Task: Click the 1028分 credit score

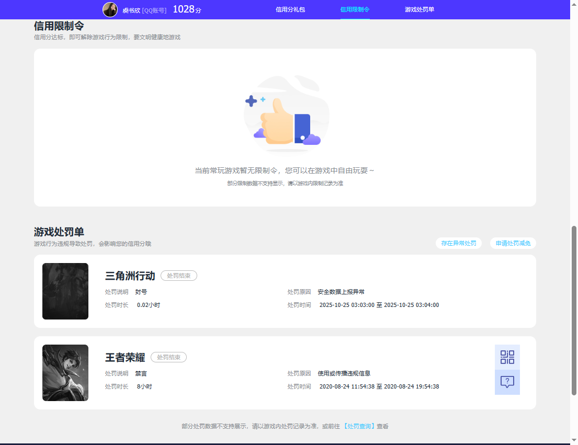Action: (x=187, y=9)
